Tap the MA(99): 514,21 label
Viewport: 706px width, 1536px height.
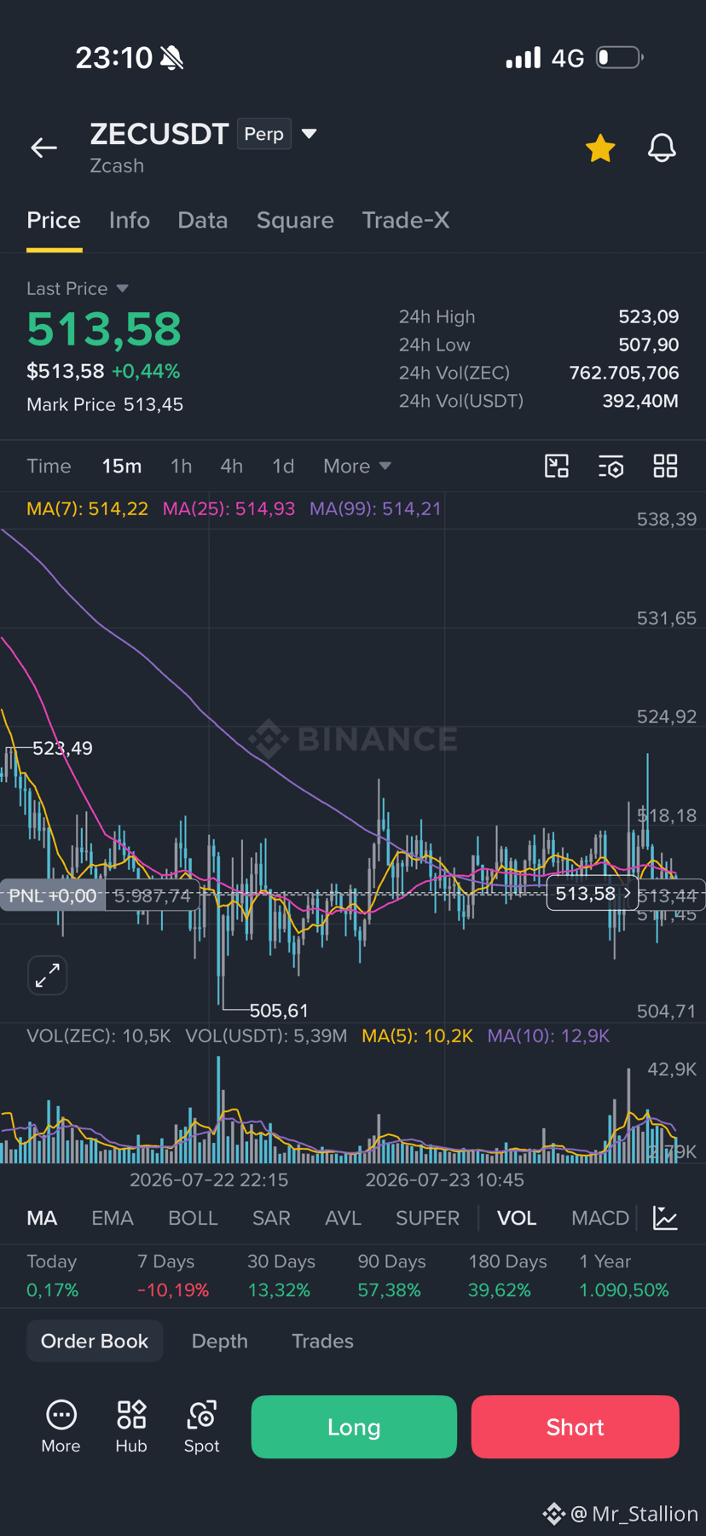[375, 509]
